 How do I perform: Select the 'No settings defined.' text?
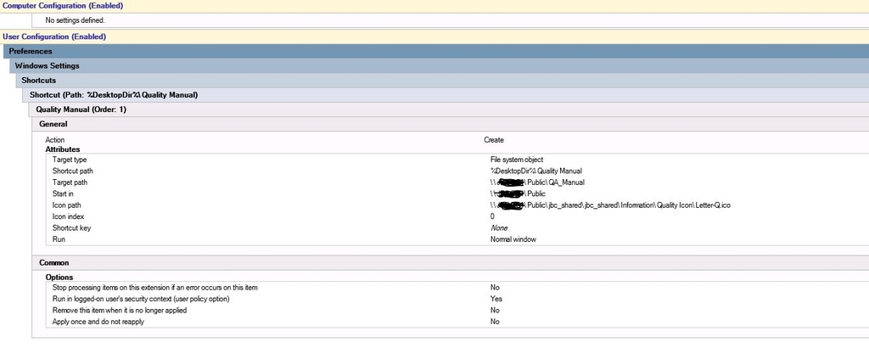click(x=75, y=20)
